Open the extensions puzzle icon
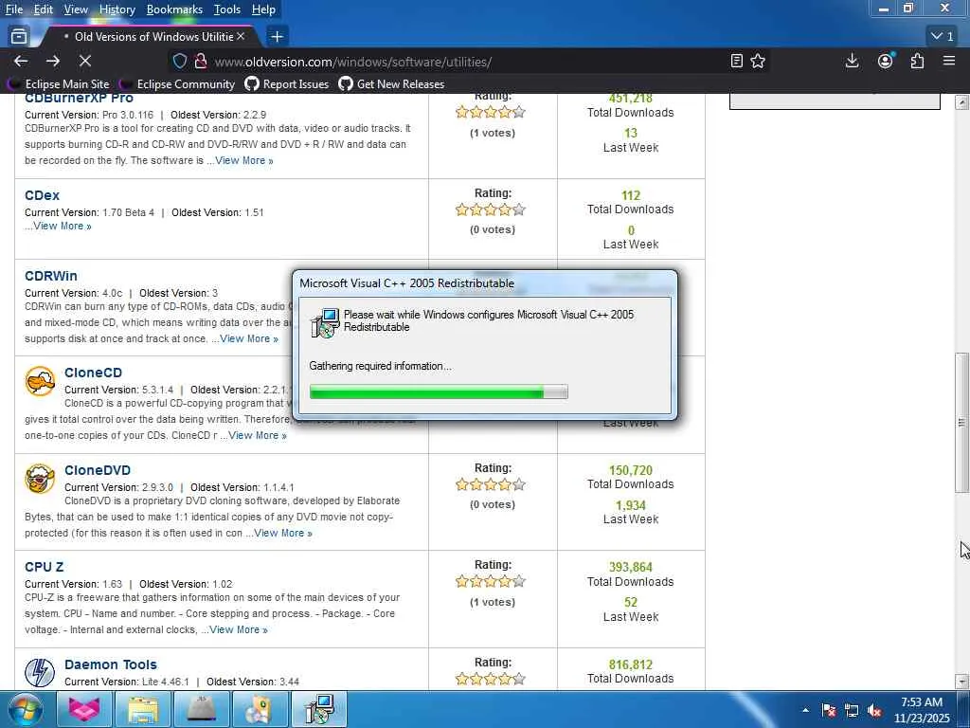 pos(917,61)
